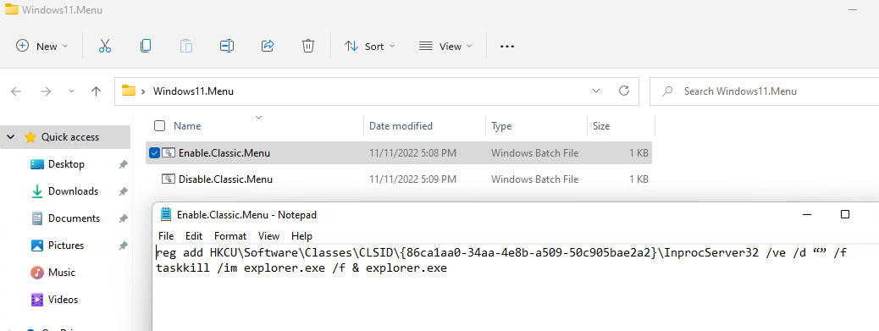Image resolution: width=879 pixels, height=331 pixels.
Task: Open Music in navigation pane
Action: pos(61,273)
